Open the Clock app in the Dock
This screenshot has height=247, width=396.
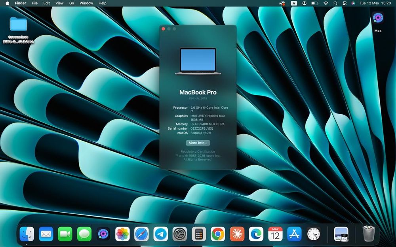coord(313,234)
